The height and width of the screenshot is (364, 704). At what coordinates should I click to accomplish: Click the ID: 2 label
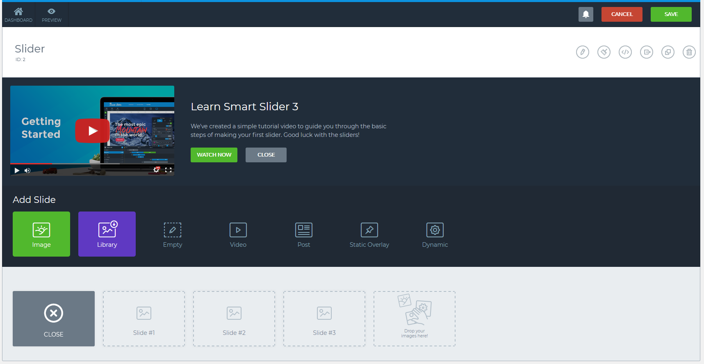[x=21, y=59]
